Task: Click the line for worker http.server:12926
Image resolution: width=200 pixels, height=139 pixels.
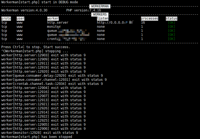Action: (43, 108)
